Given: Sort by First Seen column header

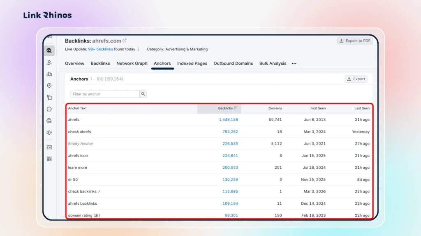Looking at the screenshot, I should click(318, 108).
